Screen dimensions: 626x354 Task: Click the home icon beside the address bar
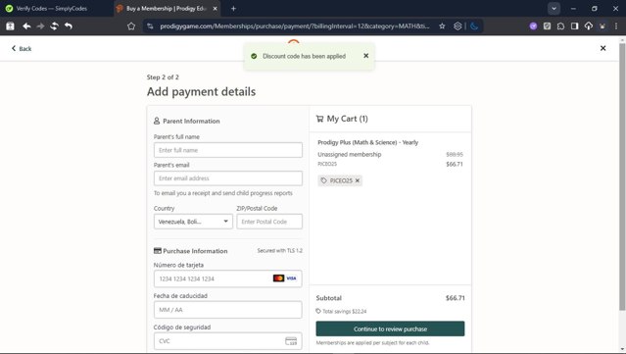131,25
